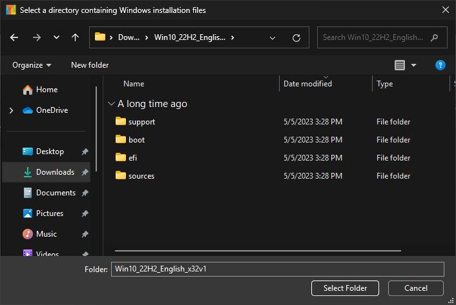456x305 pixels.
Task: Go up one folder level
Action: pos(75,37)
